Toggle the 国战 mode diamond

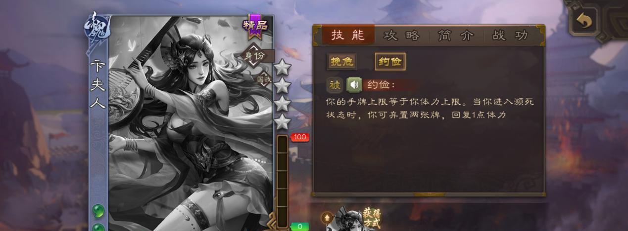coord(263,78)
